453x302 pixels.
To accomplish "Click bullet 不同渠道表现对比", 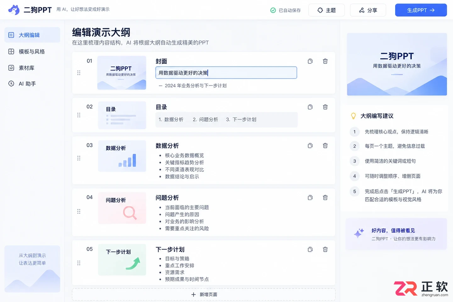I will (x=184, y=170).
